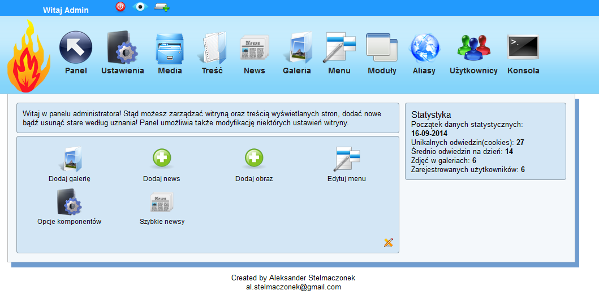The height and width of the screenshot is (299, 599).
Task: Open the Menu pencil icon in top menu
Action: tap(339, 47)
